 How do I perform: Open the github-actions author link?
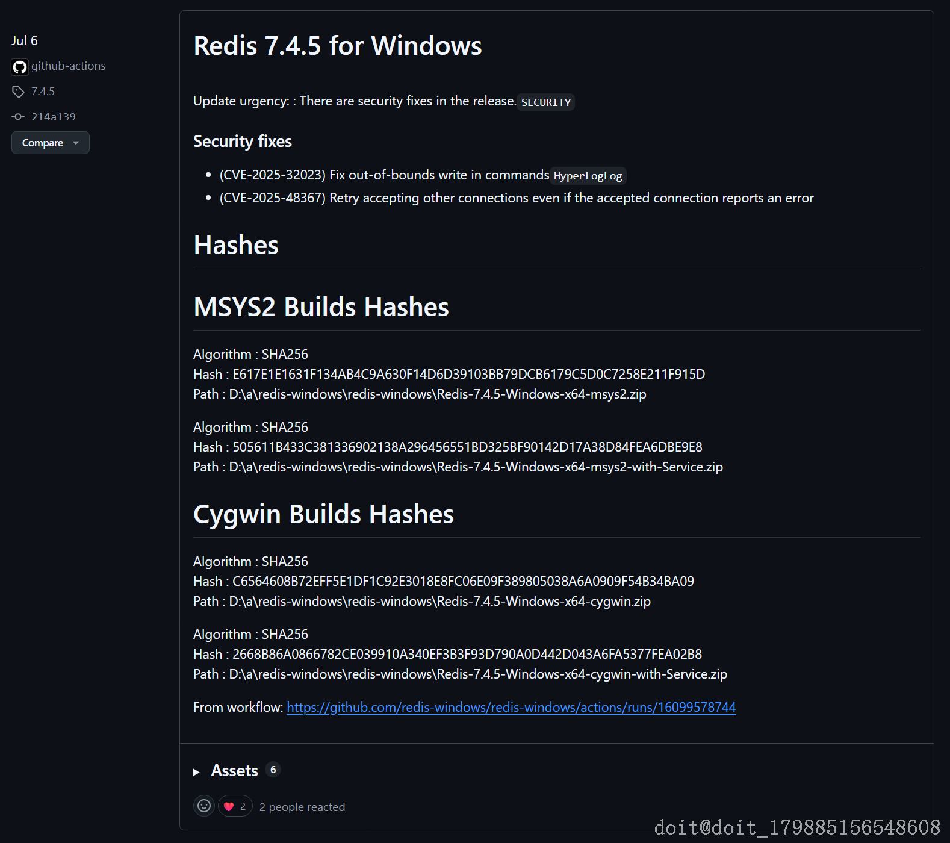tap(69, 66)
